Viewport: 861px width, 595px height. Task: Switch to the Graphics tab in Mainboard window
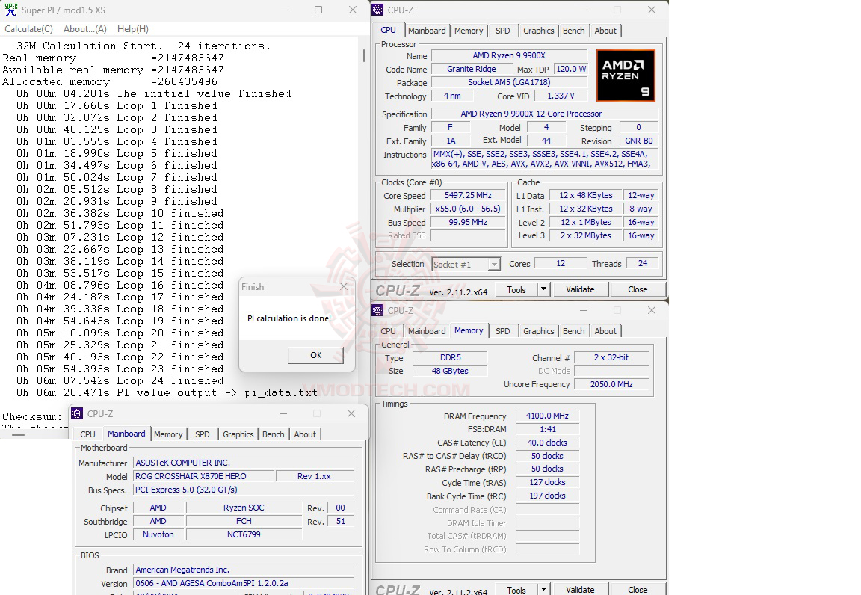point(238,434)
